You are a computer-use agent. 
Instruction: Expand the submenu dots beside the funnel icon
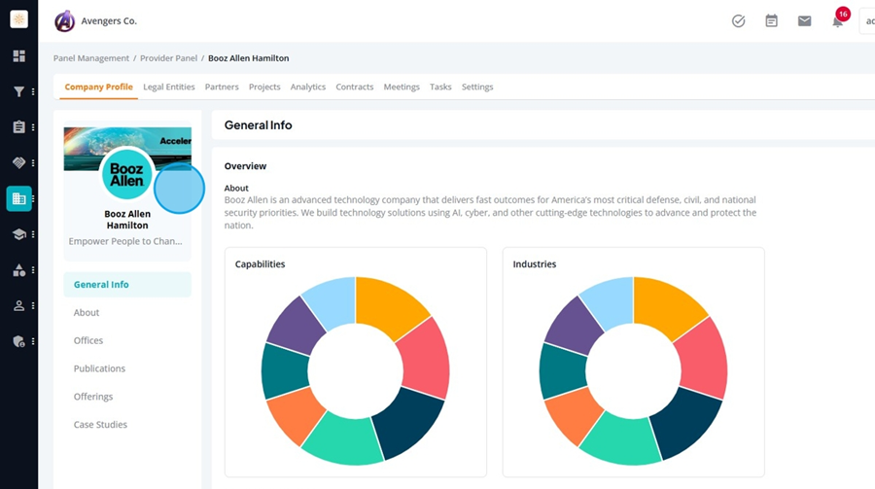(x=33, y=91)
